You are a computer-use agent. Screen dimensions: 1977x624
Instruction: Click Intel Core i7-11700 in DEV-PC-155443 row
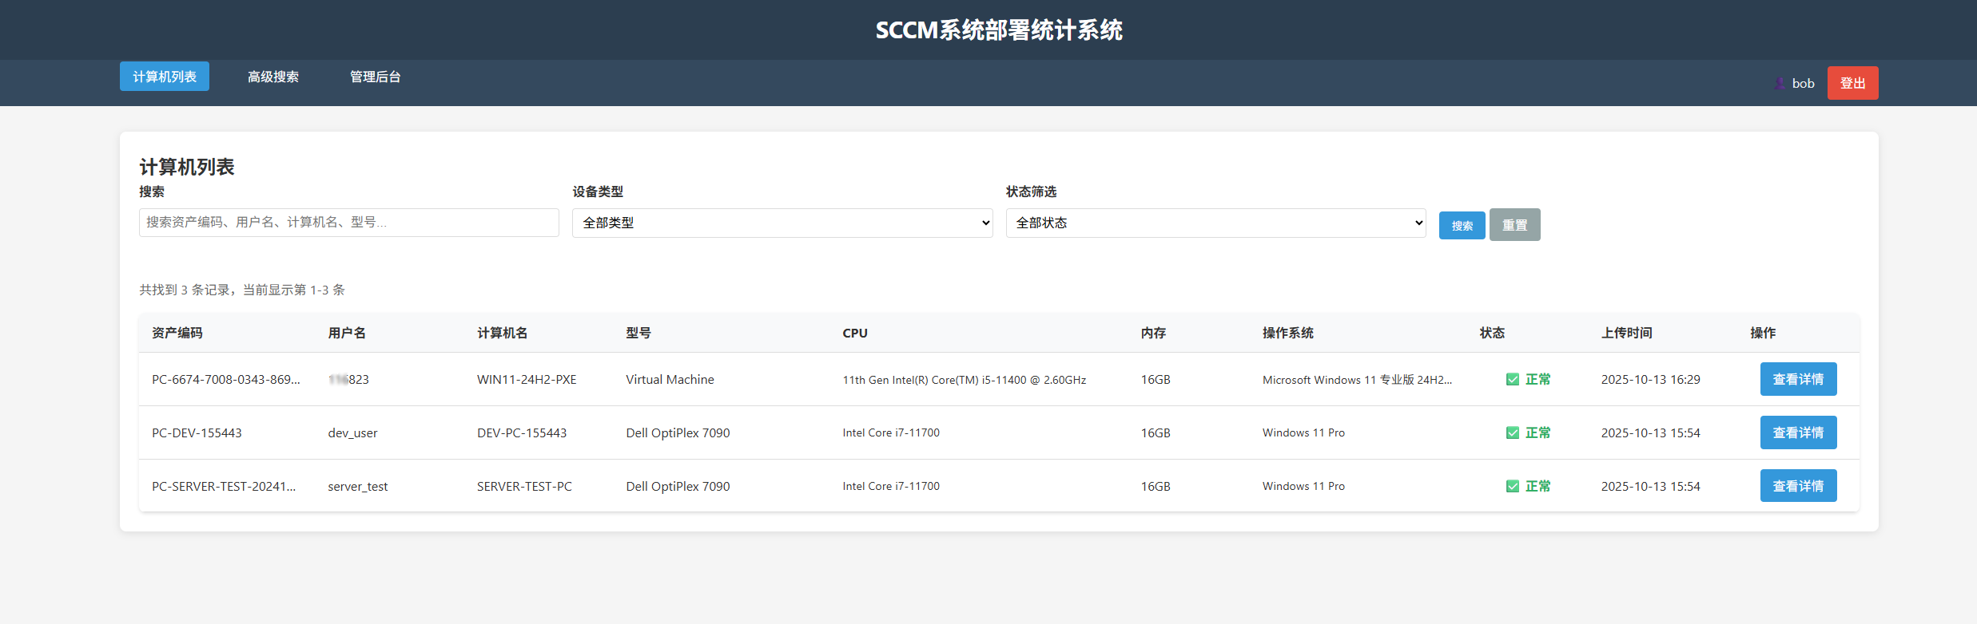pyautogui.click(x=891, y=433)
